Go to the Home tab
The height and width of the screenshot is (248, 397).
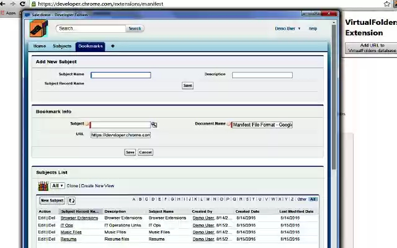tap(39, 46)
